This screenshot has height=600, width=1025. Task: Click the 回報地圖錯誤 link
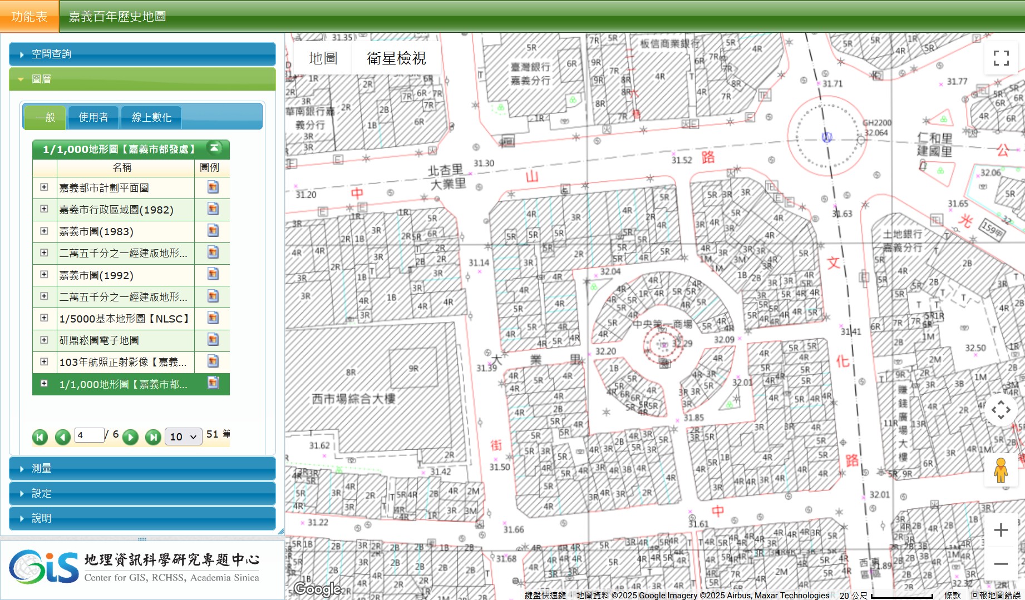(x=995, y=595)
